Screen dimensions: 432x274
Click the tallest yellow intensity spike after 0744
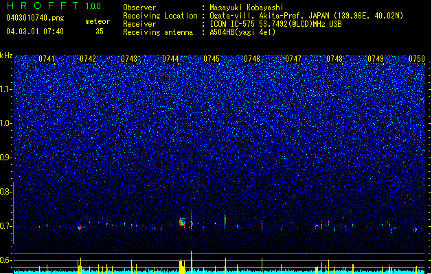click(x=191, y=262)
